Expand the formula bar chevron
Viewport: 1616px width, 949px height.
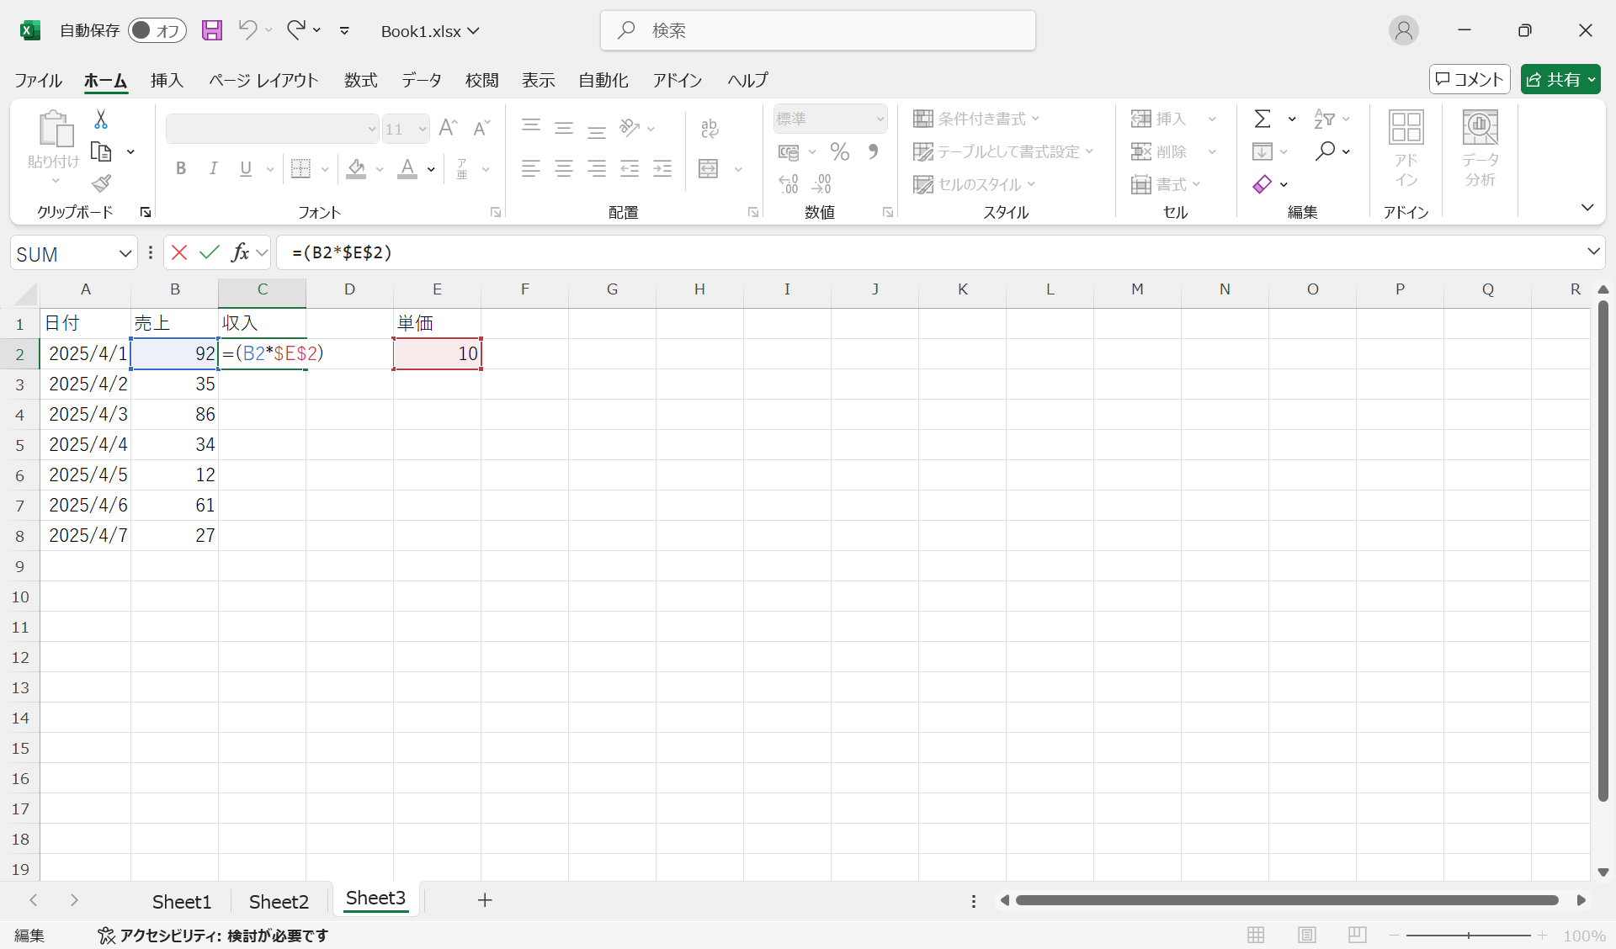tap(1593, 252)
